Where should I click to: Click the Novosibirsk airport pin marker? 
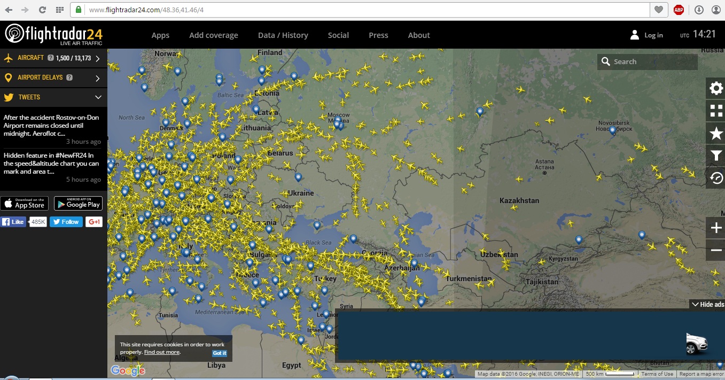pos(613,130)
